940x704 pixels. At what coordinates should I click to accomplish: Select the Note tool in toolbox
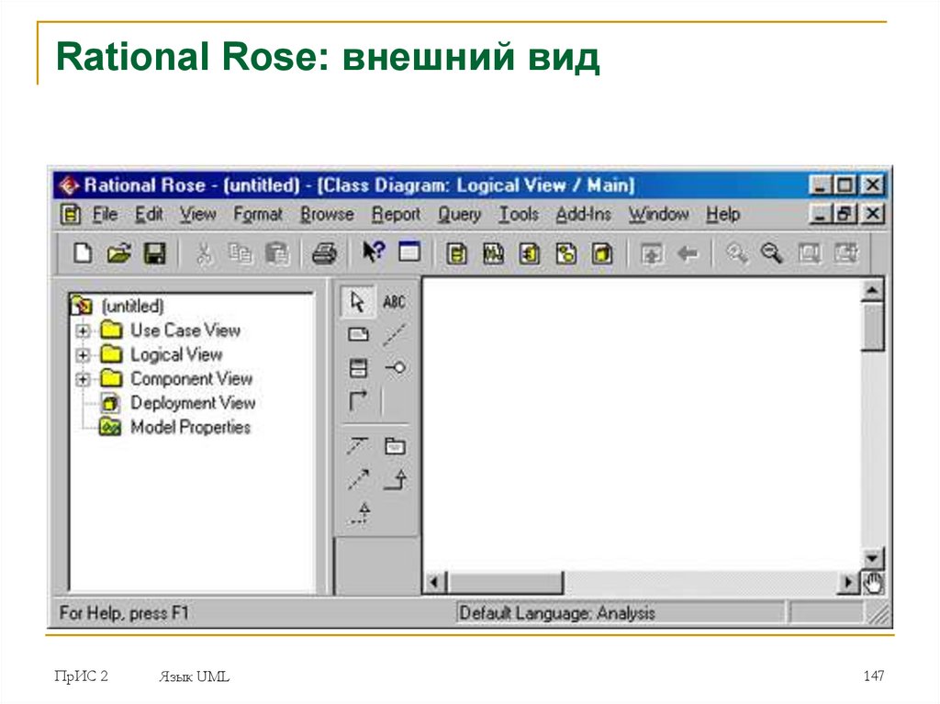359,334
